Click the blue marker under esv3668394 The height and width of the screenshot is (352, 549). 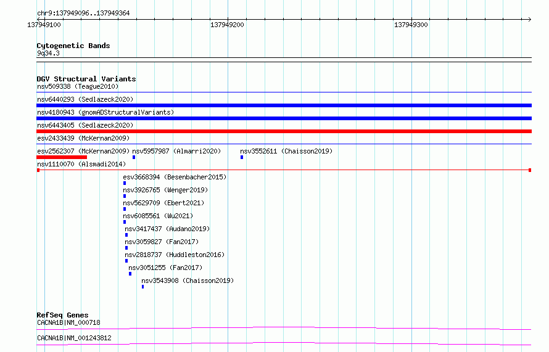(x=125, y=183)
